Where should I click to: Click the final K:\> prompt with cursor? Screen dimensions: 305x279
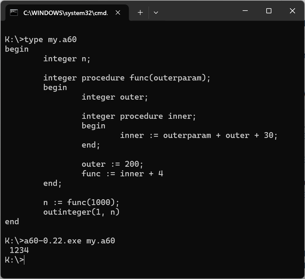click(15, 260)
